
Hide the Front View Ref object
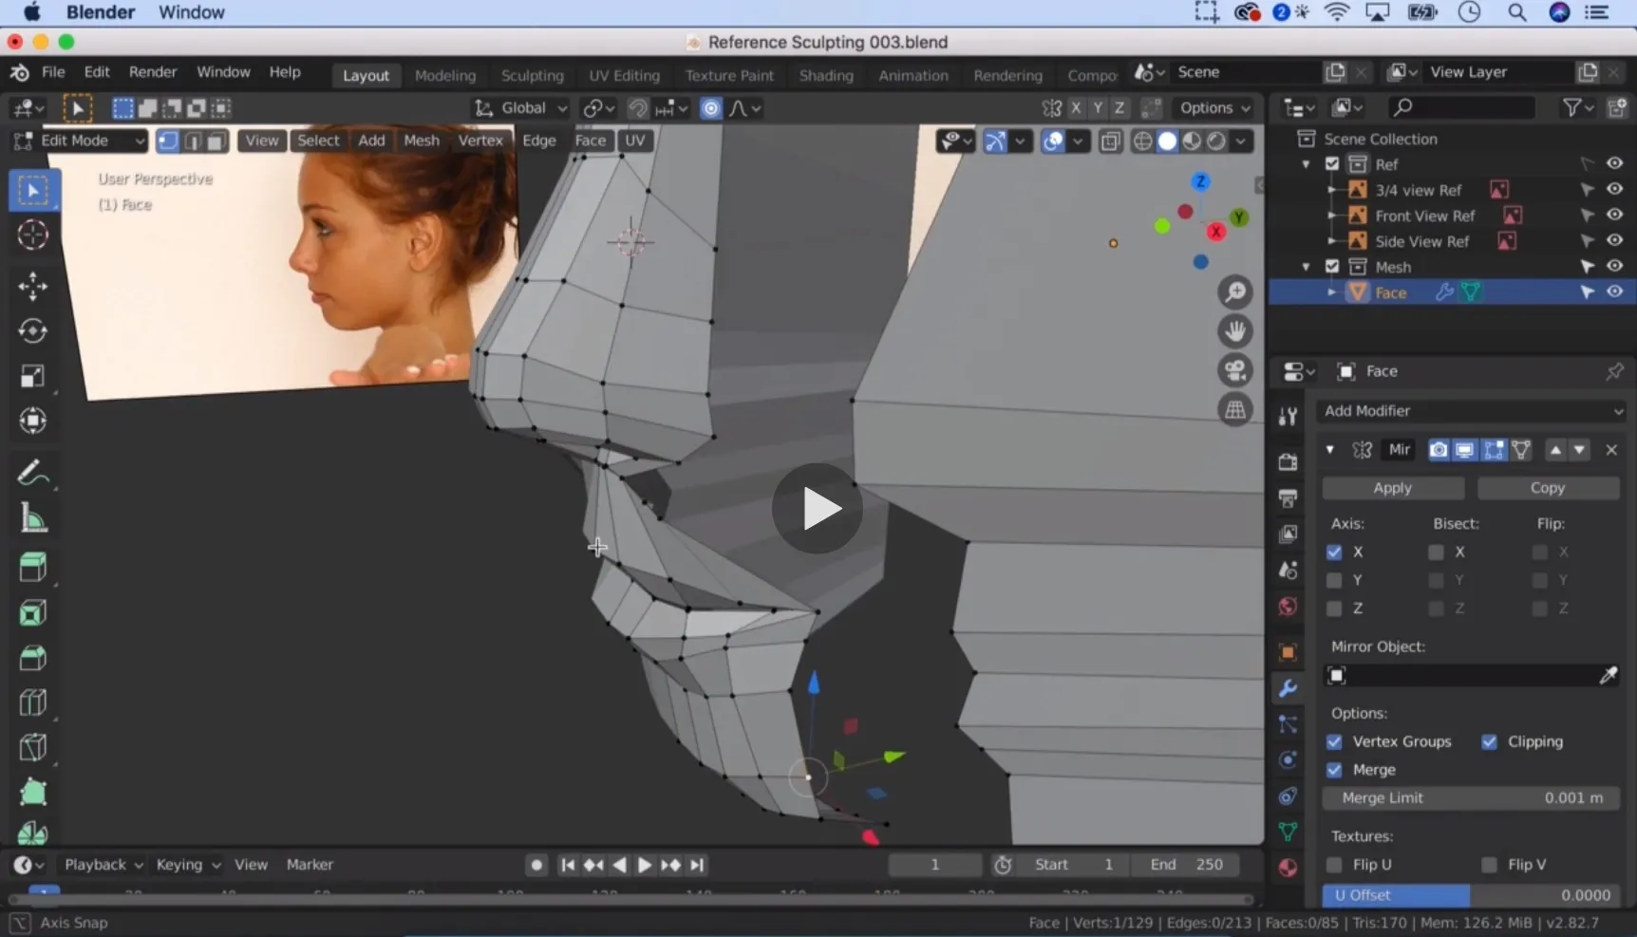point(1614,216)
